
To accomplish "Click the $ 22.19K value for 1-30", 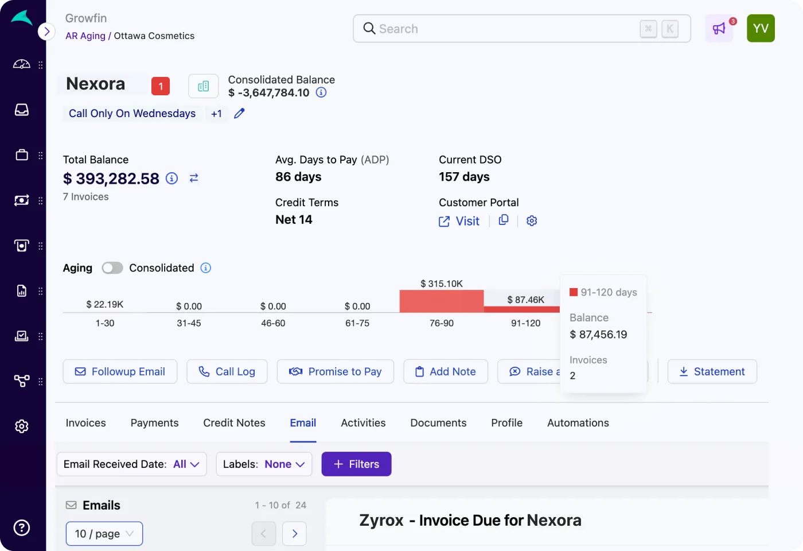I will click(x=105, y=304).
